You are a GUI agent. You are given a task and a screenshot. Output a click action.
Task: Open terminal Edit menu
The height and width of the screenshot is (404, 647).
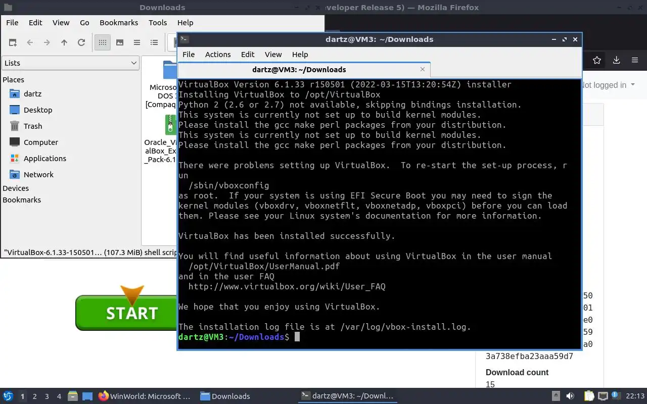click(248, 55)
